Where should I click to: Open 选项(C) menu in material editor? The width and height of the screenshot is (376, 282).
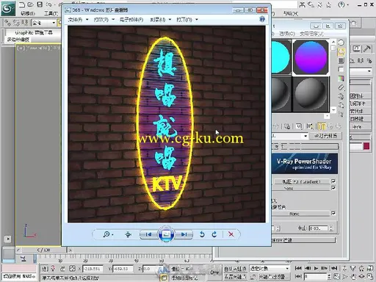coord(287,34)
